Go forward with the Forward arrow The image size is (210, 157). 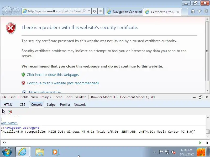(x=16, y=11)
